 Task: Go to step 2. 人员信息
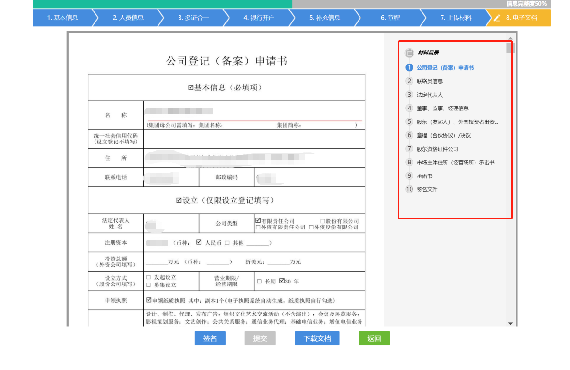tap(128, 18)
